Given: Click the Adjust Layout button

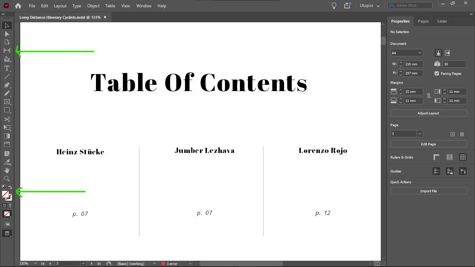Looking at the screenshot, I should [428, 113].
